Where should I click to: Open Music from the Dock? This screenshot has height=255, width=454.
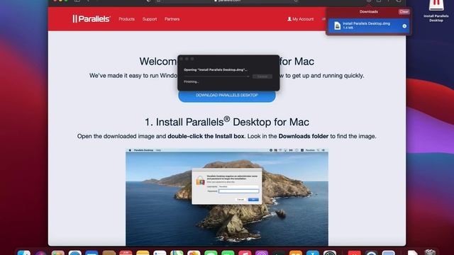tap(245, 253)
